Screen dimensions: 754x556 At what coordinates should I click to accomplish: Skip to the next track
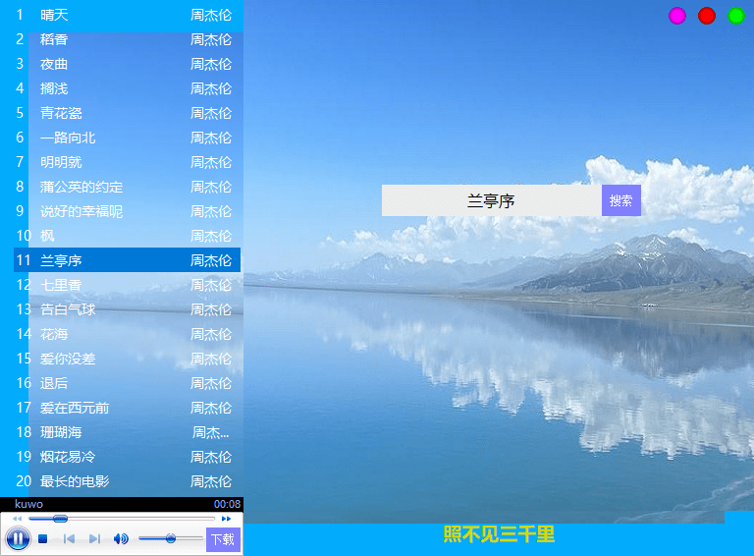pos(94,539)
